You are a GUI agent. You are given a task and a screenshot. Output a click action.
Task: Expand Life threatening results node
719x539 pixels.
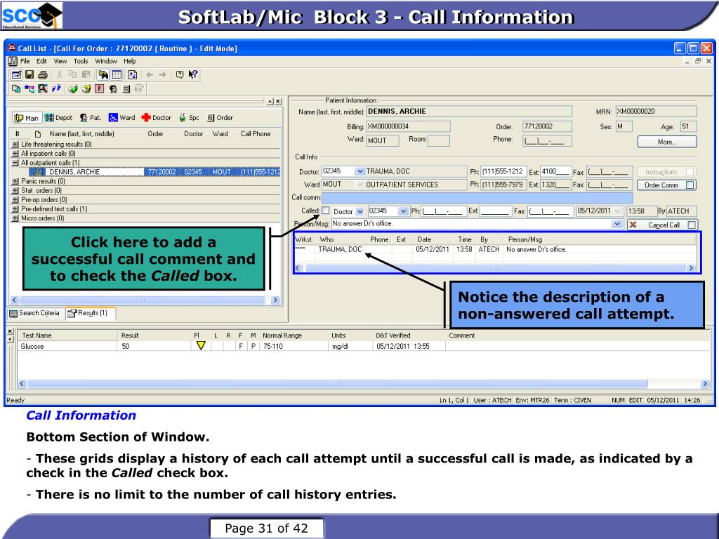pyautogui.click(x=15, y=144)
